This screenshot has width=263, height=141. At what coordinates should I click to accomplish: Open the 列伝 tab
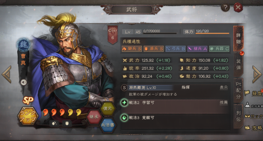tap(238, 116)
